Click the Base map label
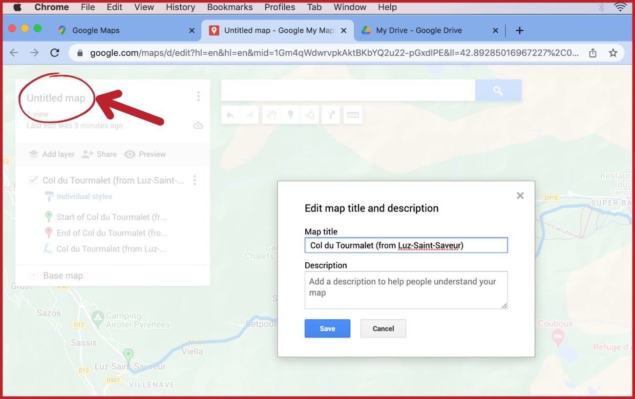Screen dimensions: 635x399 pyautogui.click(x=63, y=275)
